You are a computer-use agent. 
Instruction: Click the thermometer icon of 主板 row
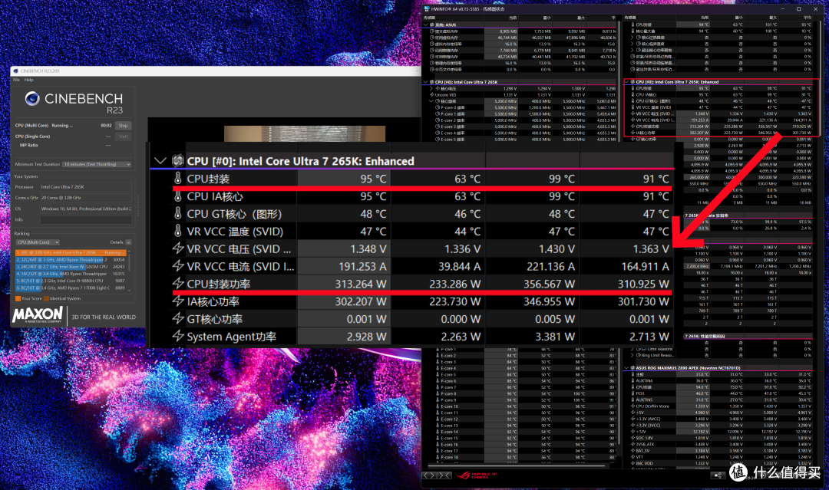(x=632, y=374)
